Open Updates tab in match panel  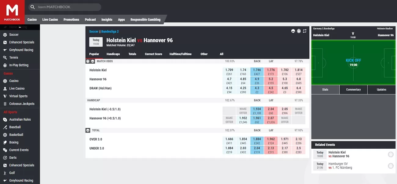tap(381, 90)
